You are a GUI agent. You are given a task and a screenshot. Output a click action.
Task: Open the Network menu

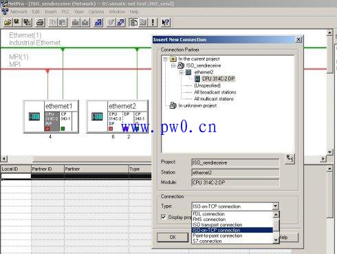[19, 12]
